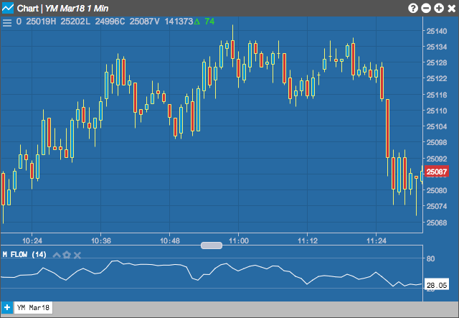Screen dimensions: 459x318
Task: Click the M FLOW value 28.05 label
Action: 437,285
